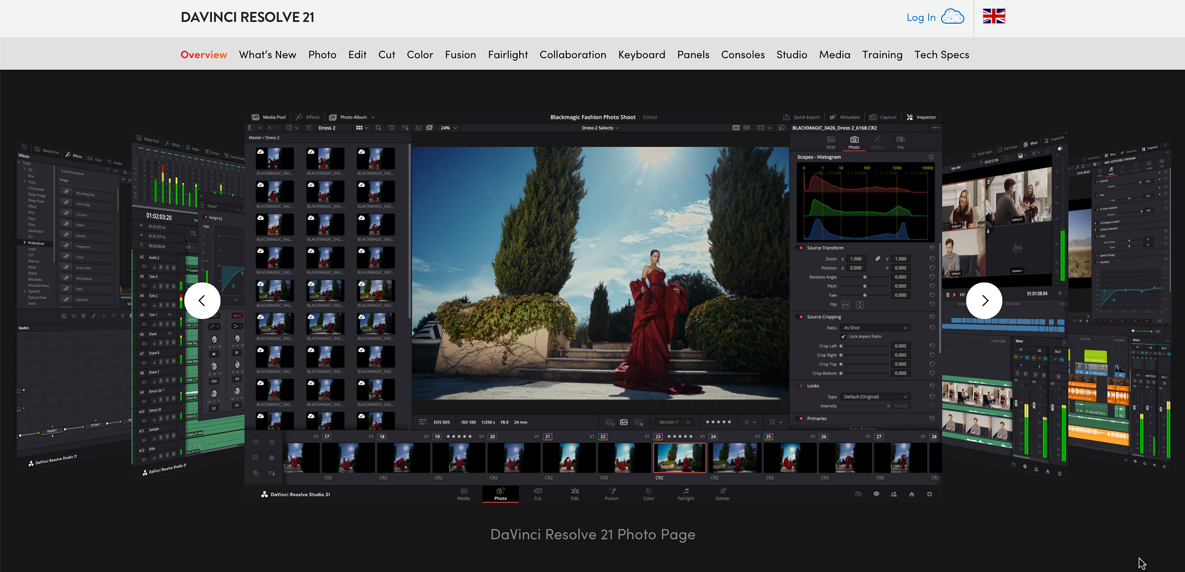The height and width of the screenshot is (572, 1185).
Task: Click the chat bubble icon in bottom bar
Action: (876, 494)
